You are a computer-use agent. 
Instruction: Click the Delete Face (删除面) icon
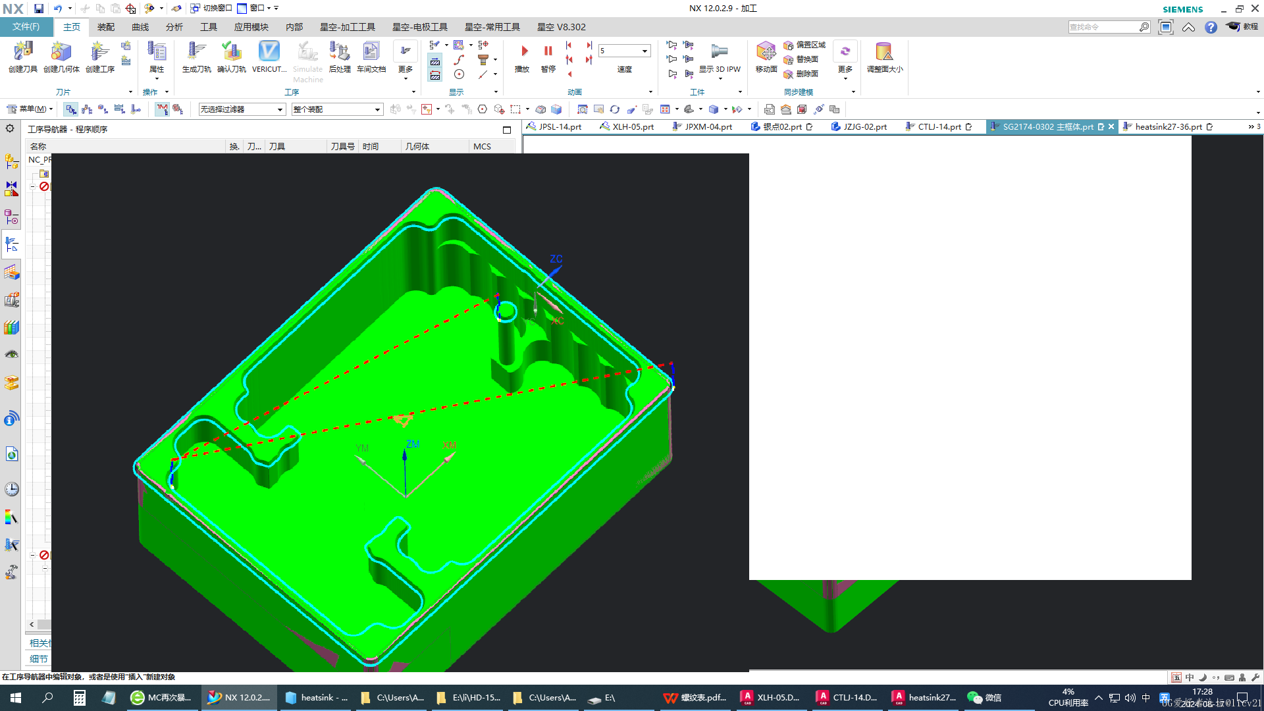point(801,74)
